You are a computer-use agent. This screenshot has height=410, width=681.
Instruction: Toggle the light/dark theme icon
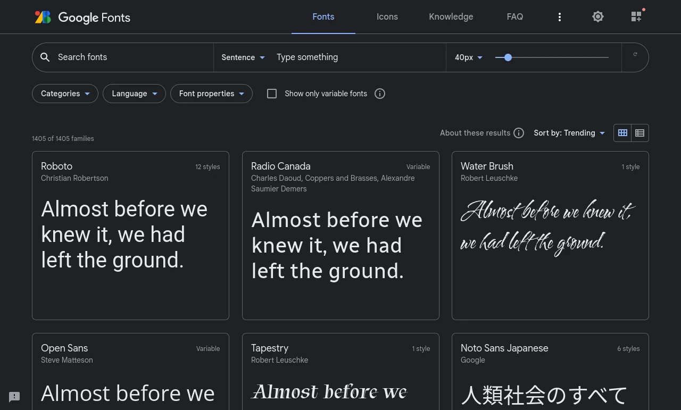click(598, 17)
